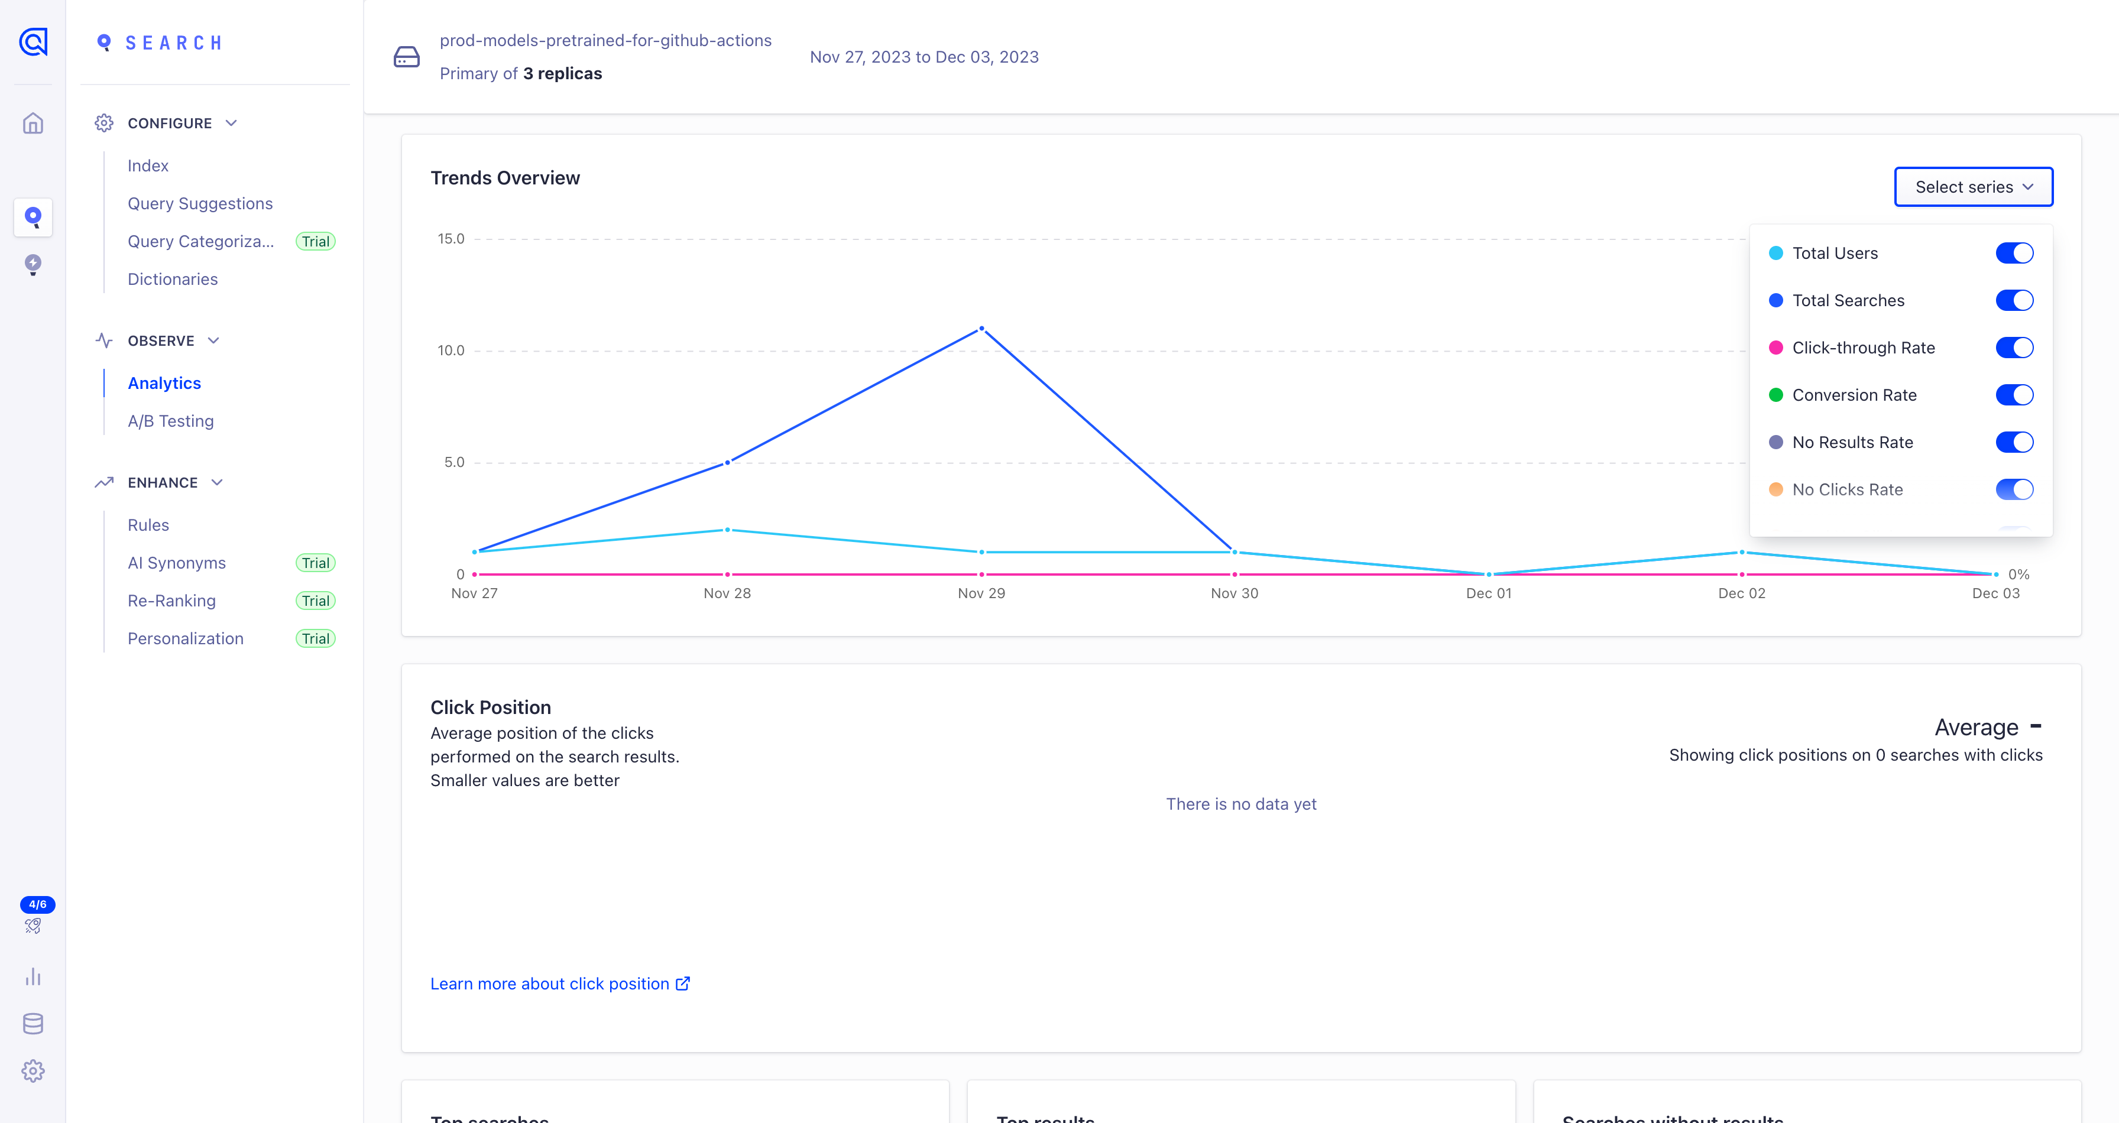Open the Select series dropdown
The width and height of the screenshot is (2119, 1123).
tap(1974, 187)
